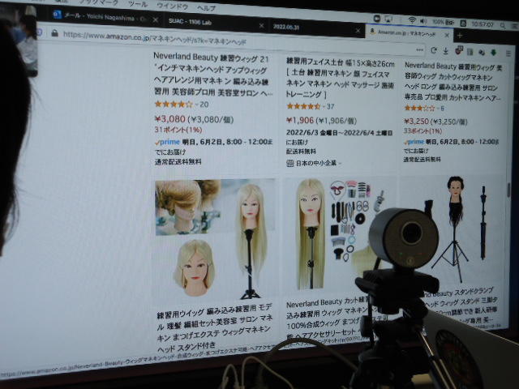Image resolution: width=519 pixels, height=389 pixels.
Task: Click the ¥1,906 price
Action: coord(300,120)
